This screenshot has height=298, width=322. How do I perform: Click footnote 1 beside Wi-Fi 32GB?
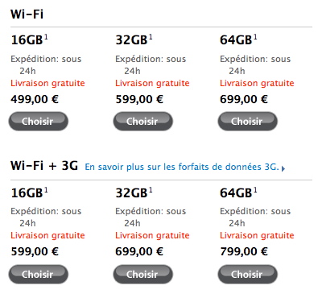[151, 37]
